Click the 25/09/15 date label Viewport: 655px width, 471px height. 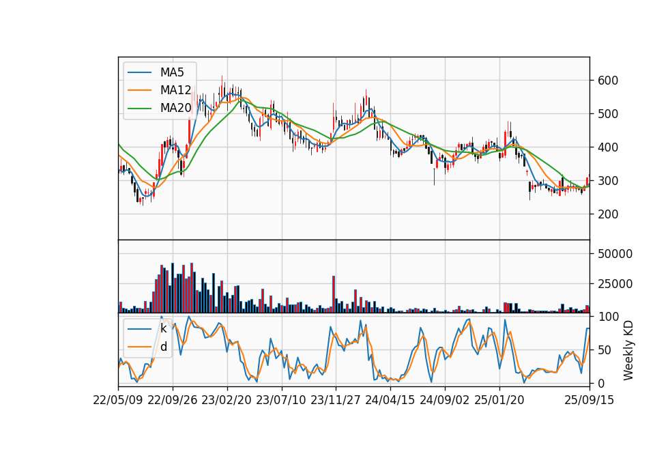tap(589, 400)
